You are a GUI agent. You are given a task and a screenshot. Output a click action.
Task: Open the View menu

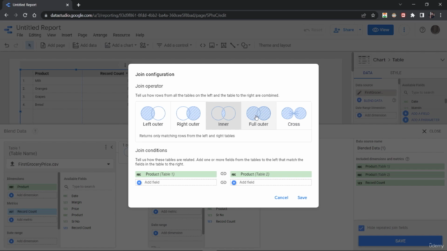click(x=51, y=35)
